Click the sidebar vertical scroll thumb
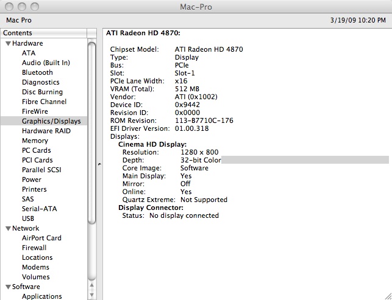Screen dimensions: 392x300 pyautogui.click(x=91, y=133)
